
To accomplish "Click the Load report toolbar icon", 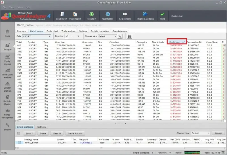I will point(62,15).
